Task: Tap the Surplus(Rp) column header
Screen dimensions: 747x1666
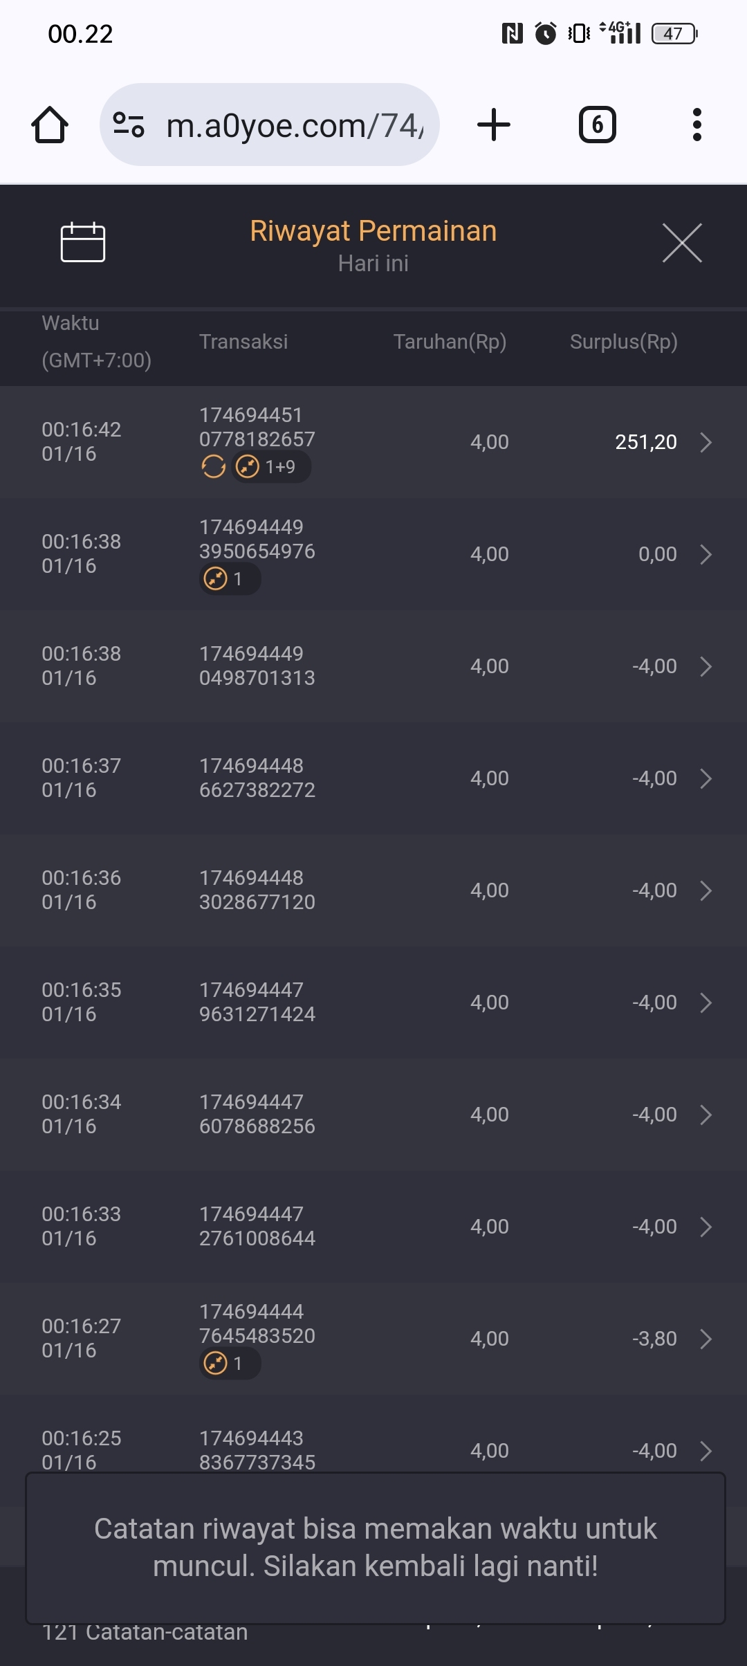Action: [623, 342]
